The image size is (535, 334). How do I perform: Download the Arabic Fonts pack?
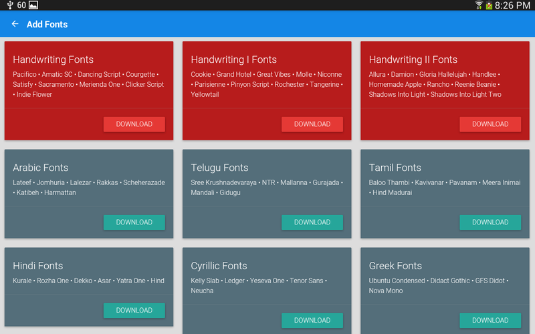(x=134, y=222)
